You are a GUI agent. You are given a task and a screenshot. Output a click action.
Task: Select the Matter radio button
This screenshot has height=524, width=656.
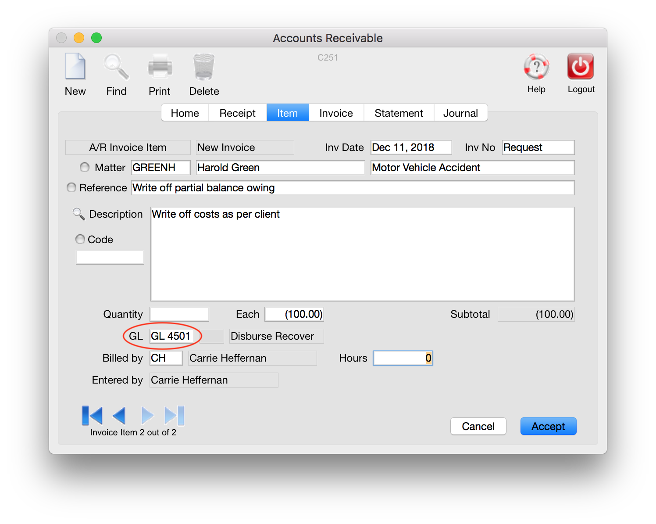pos(85,167)
